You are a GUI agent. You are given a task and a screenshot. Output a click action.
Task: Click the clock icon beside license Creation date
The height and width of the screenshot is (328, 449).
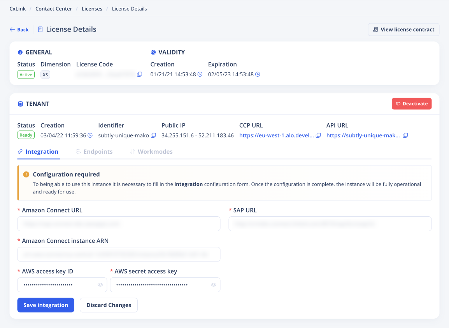point(200,74)
